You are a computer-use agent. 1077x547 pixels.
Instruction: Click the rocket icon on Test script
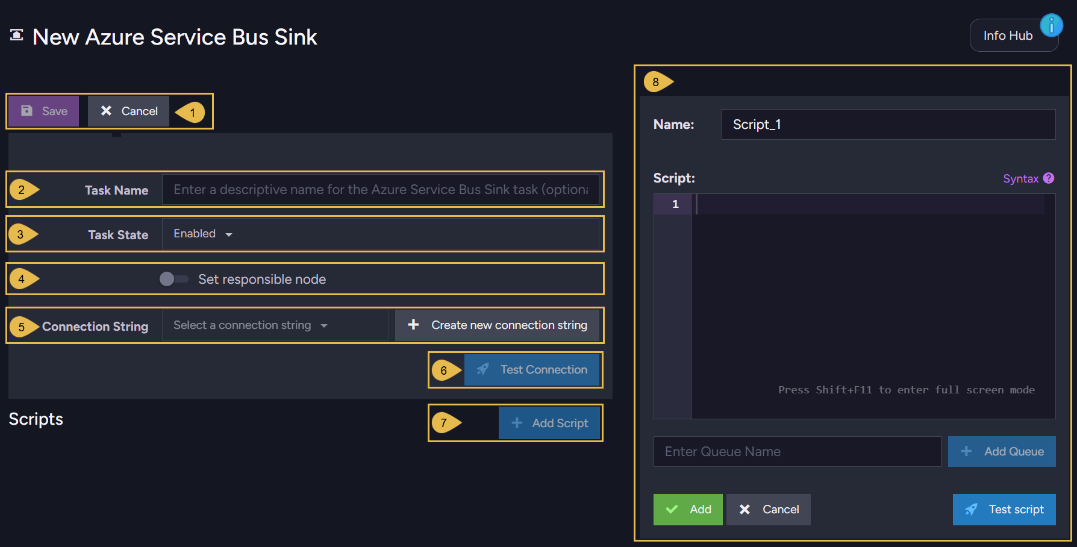pos(972,510)
